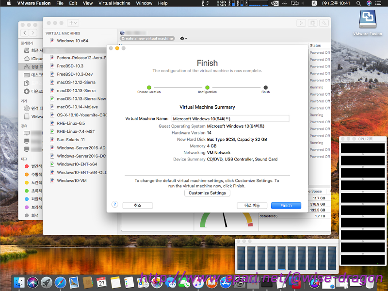Select Windows 10 x64 in virtual machines list
The image size is (388, 291).
[x=72, y=41]
